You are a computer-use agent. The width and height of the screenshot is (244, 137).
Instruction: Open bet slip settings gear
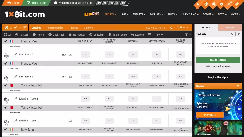click(x=232, y=33)
